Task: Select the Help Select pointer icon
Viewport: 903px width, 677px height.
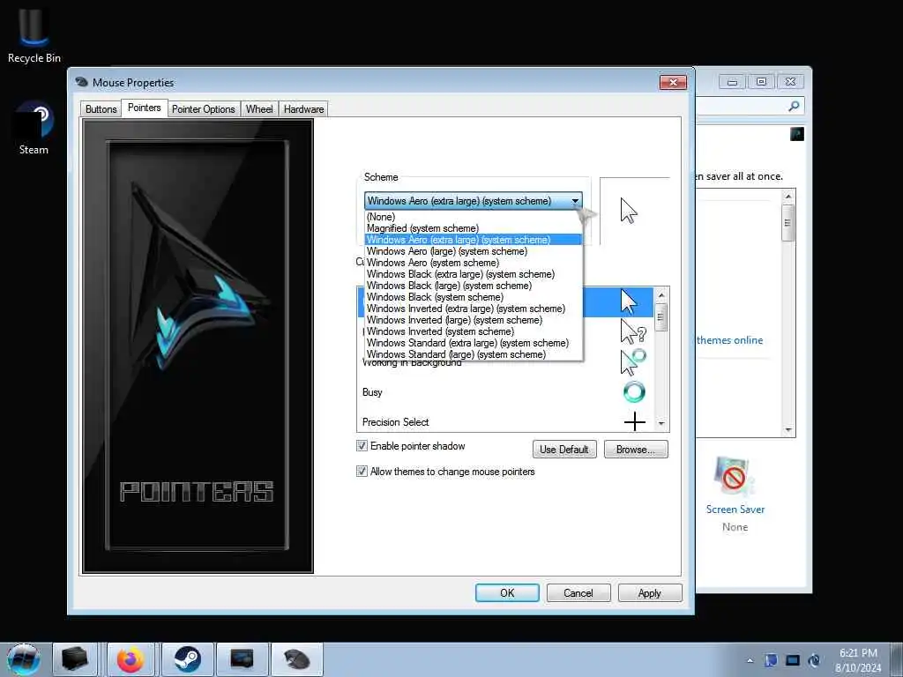Action: click(633, 332)
